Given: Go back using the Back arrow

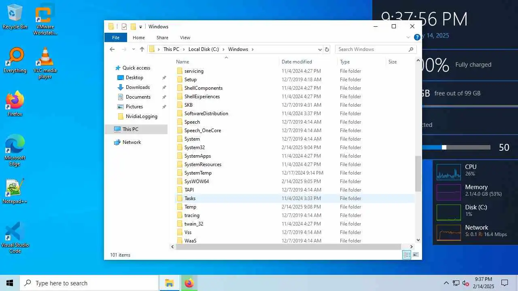Looking at the screenshot, I should tap(112, 49).
